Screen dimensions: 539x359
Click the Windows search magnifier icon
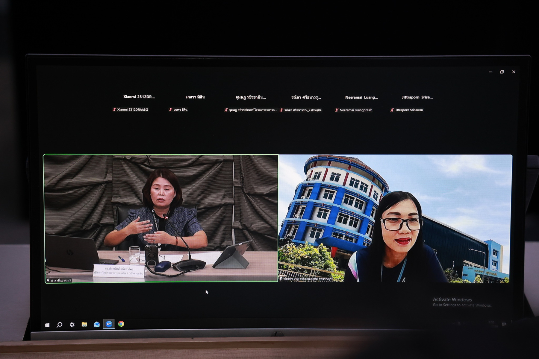point(60,325)
